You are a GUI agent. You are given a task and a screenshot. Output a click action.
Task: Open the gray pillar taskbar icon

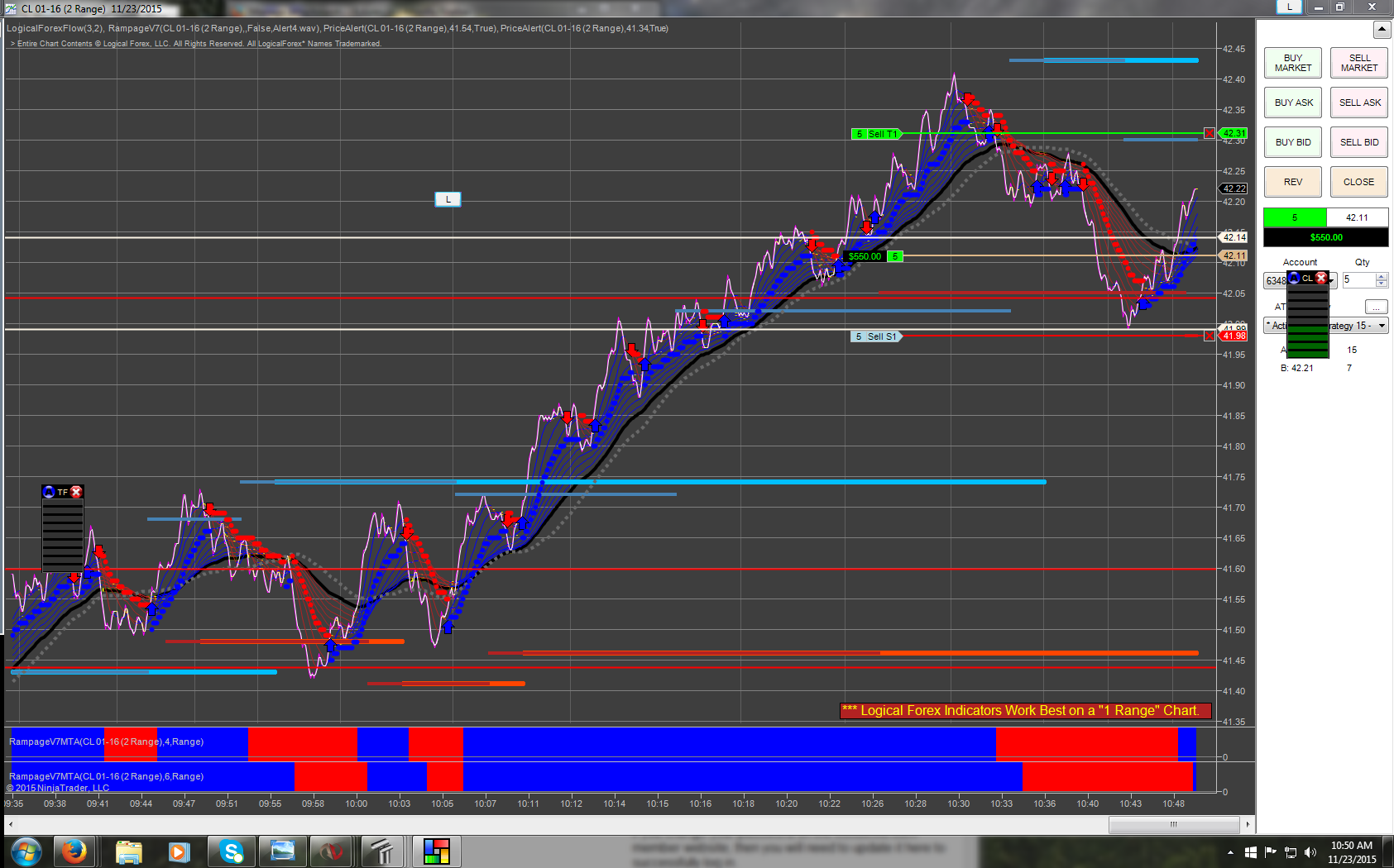click(381, 851)
